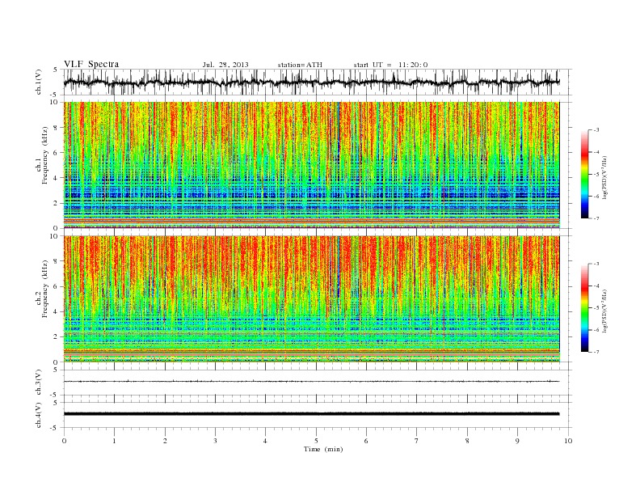Click the upper PSD color scale bar

point(584,174)
